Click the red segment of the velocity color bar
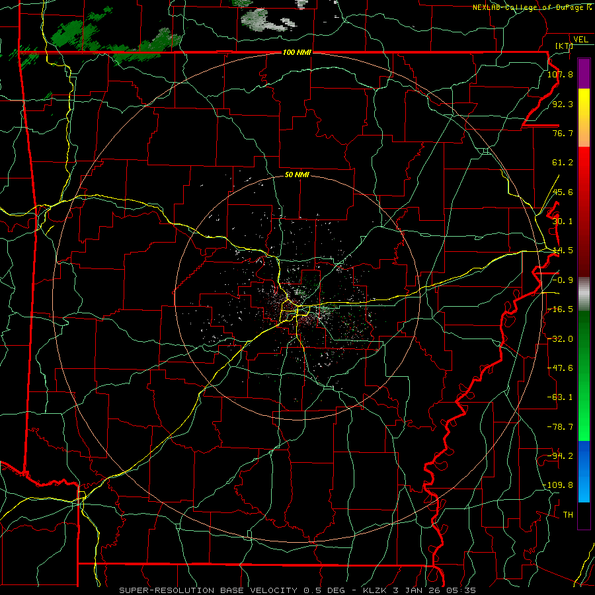 coord(584,212)
